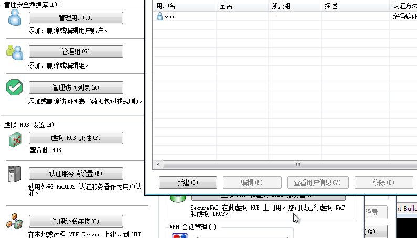Click the 查看用户信息(V) button
The image size is (417, 238).
coord(318,182)
